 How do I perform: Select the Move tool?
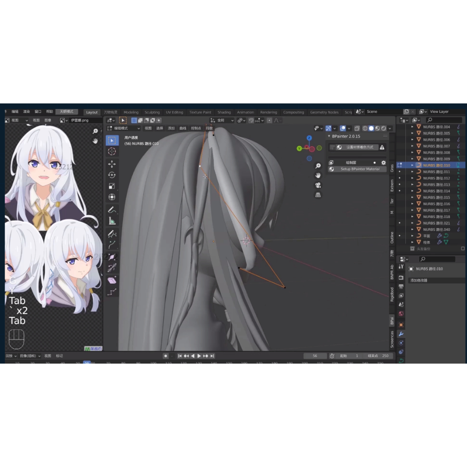pyautogui.click(x=112, y=164)
